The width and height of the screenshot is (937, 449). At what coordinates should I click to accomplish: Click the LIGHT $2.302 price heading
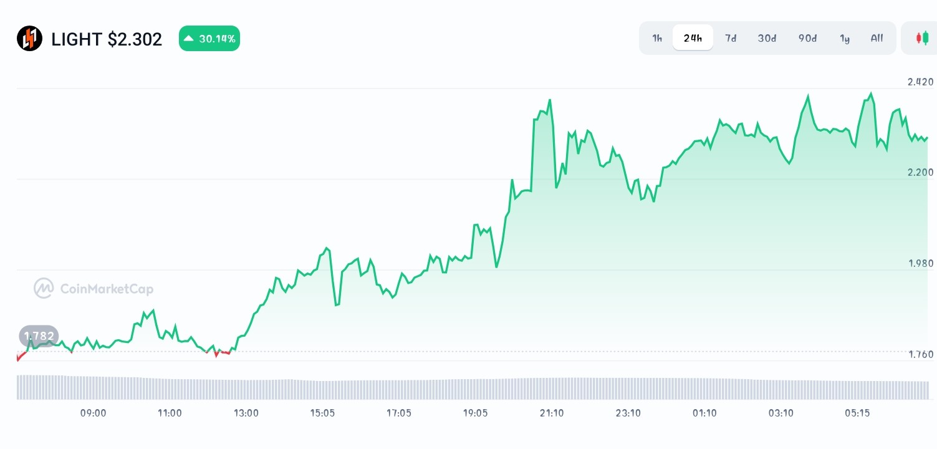click(x=107, y=39)
